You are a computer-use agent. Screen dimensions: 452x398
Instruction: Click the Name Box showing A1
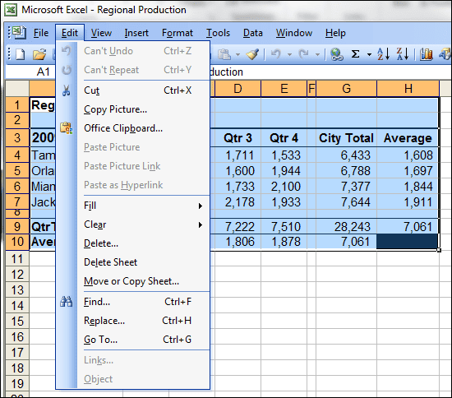point(30,72)
